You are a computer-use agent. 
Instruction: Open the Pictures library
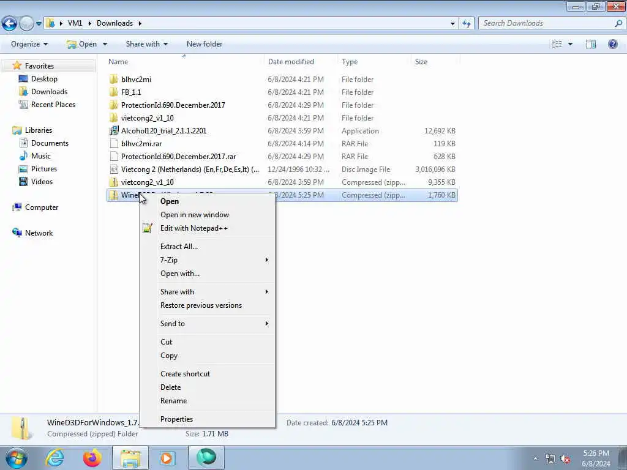click(x=44, y=169)
